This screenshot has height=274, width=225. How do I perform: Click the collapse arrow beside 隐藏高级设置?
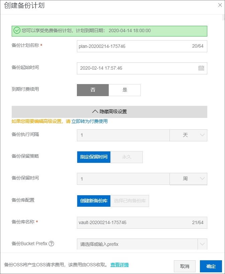click(95, 112)
